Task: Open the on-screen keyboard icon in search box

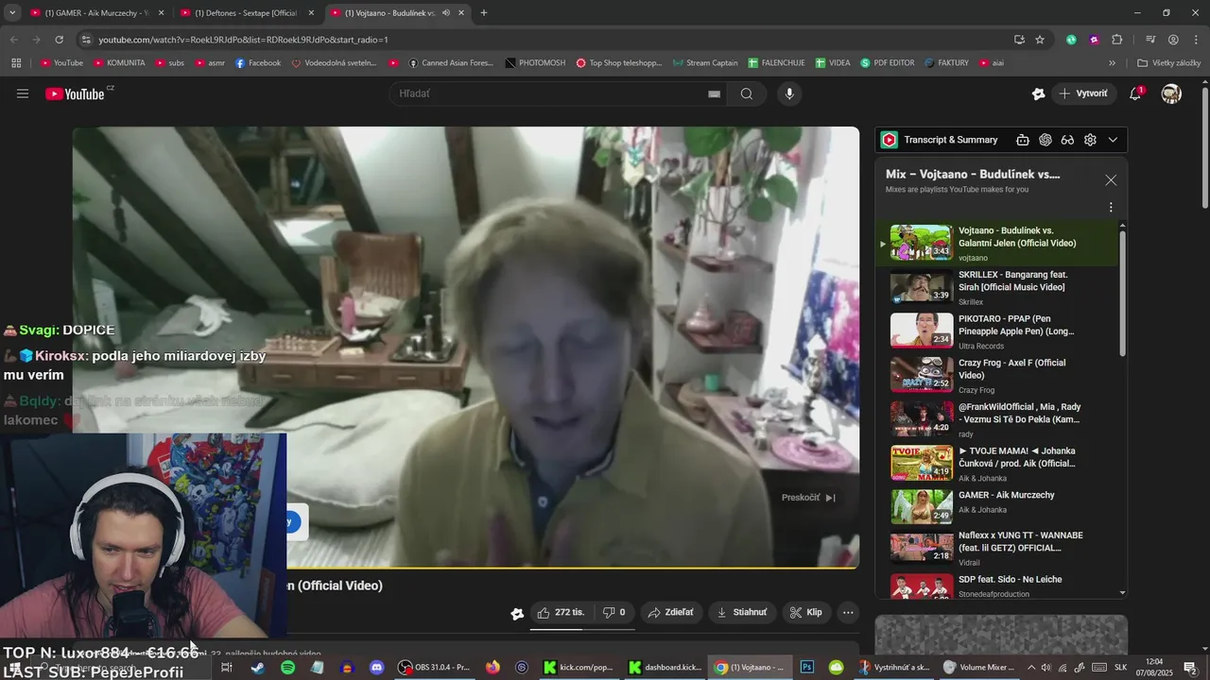Action: coord(714,93)
